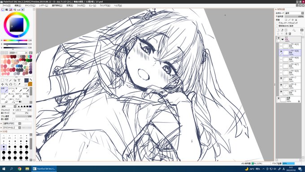Adjust the layer 不透明度 opacity slider
The image size is (305, 172).
click(x=294, y=17)
